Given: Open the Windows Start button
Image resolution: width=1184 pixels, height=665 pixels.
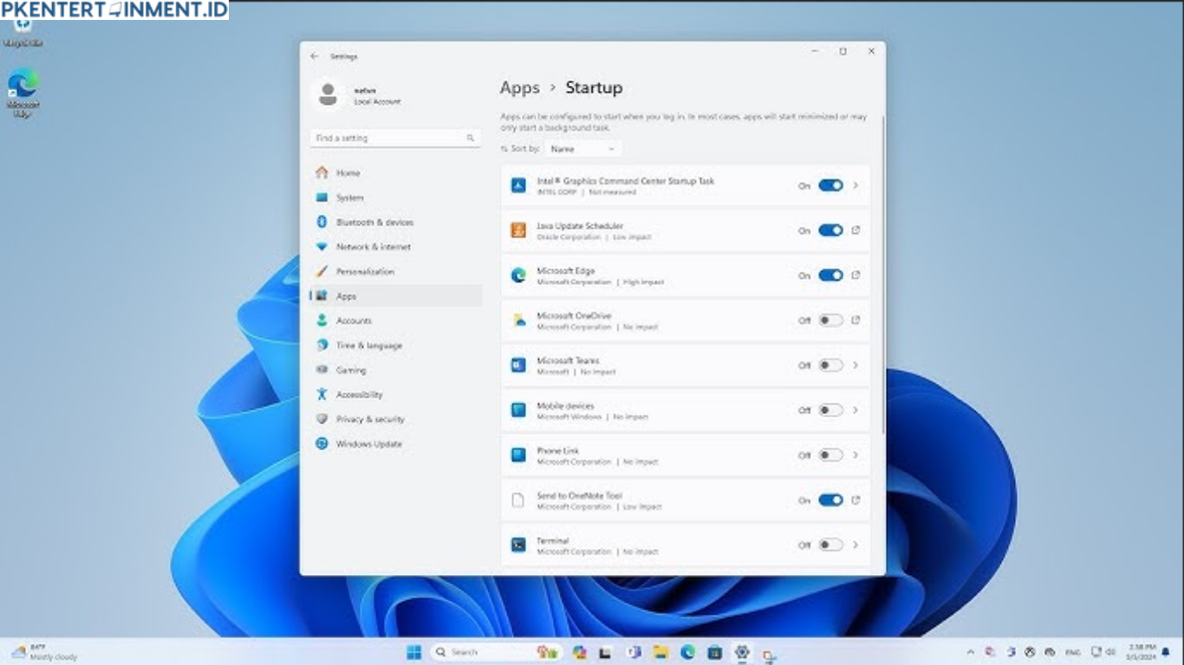Looking at the screenshot, I should 414,652.
